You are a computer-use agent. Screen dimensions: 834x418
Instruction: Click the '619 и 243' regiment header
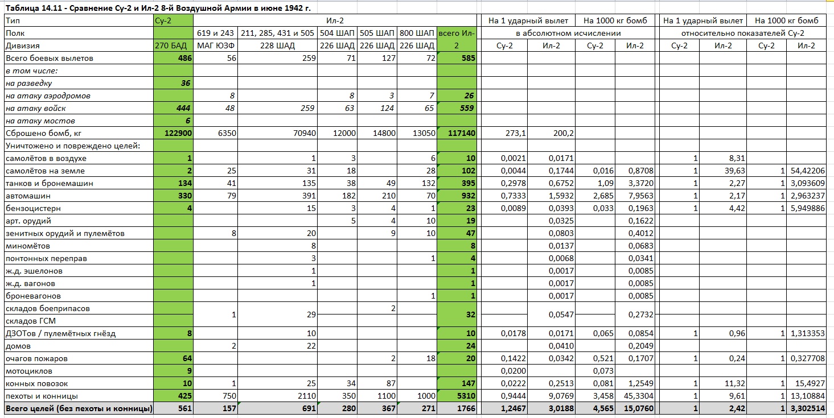point(216,33)
